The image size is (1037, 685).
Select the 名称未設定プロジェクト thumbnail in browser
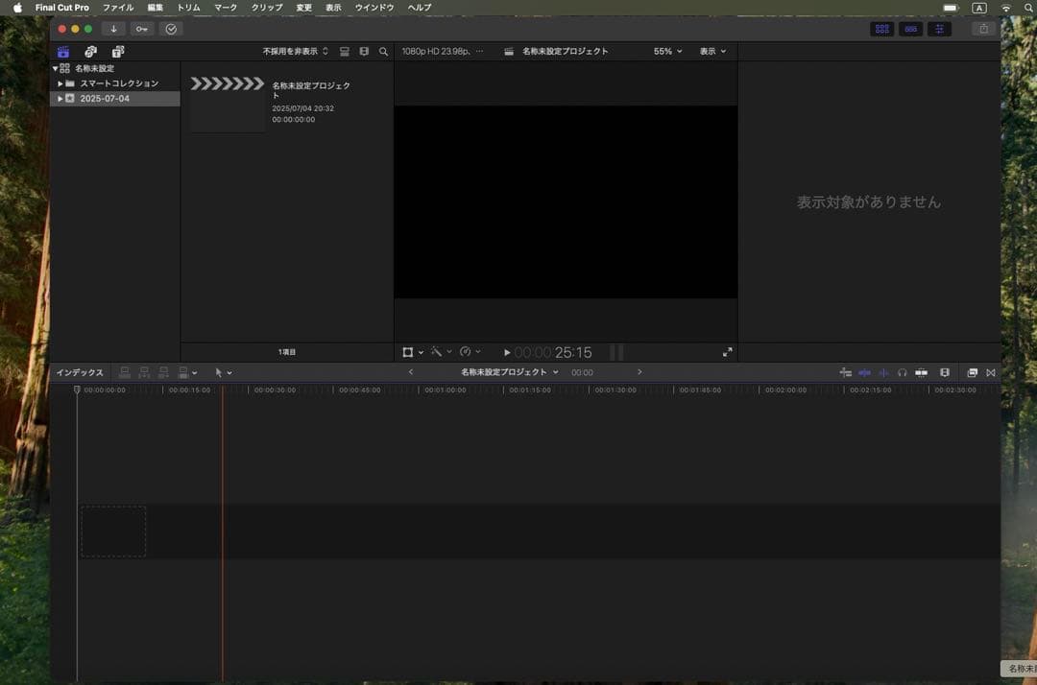tap(228, 103)
